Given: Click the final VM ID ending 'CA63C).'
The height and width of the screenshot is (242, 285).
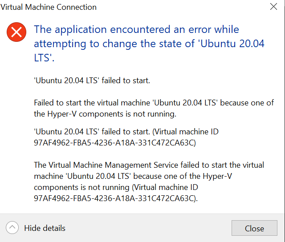Looking at the screenshot, I should click(116, 198).
